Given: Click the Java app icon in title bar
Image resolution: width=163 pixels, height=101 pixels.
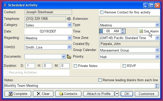Looking at the screenshot, I should tap(5, 5).
